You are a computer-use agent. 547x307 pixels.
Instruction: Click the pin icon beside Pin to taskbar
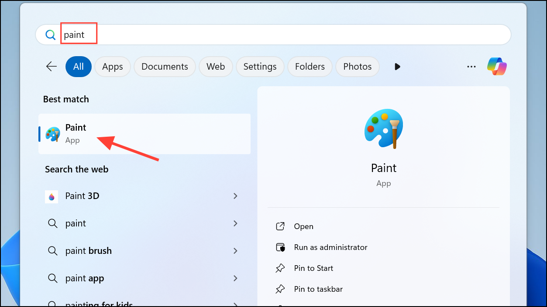[280, 289]
